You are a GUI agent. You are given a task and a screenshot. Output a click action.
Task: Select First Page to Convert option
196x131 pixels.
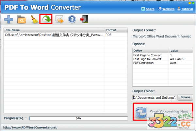coord(147,55)
